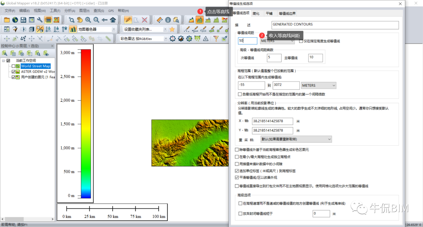This screenshot has height=227, width=423.
Task: Select the Measure ruler tool
Action: (x=159, y=20)
